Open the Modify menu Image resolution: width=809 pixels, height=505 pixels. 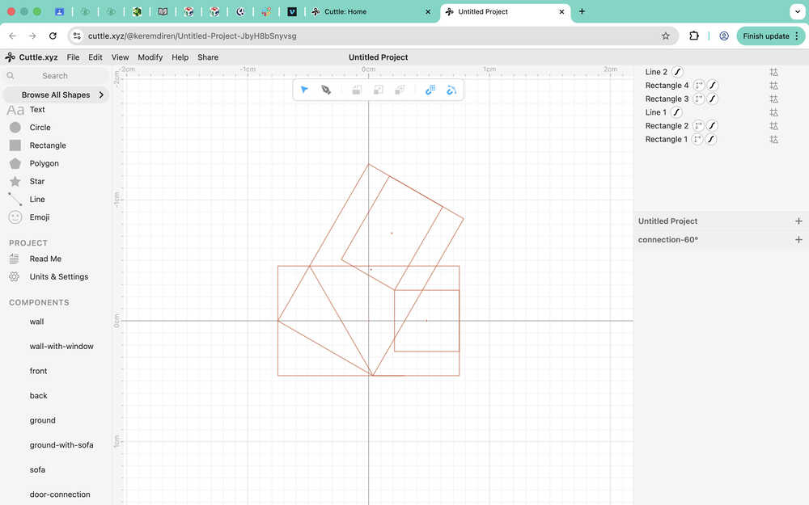150,57
